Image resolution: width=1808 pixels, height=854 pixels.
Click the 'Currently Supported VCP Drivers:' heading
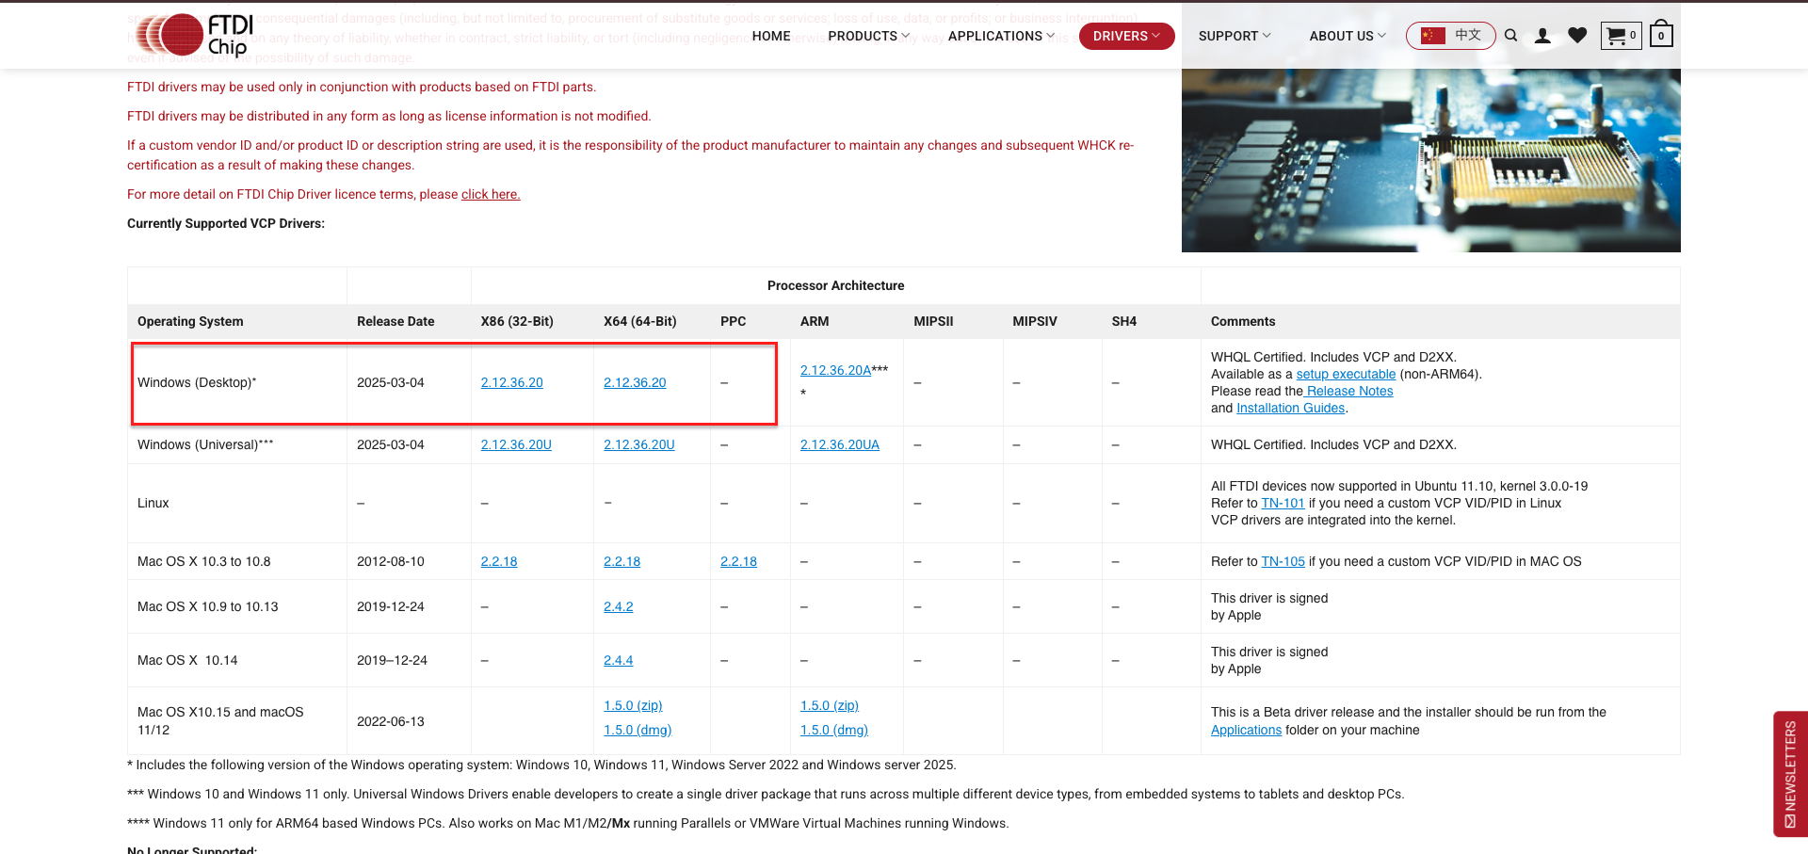click(x=226, y=223)
